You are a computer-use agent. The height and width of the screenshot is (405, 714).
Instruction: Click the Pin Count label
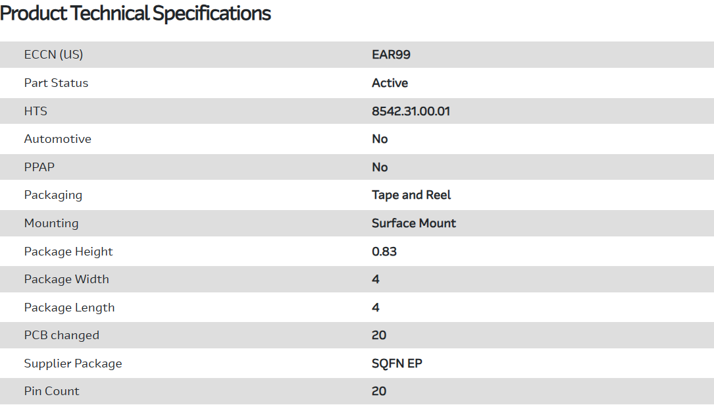pyautogui.click(x=51, y=391)
